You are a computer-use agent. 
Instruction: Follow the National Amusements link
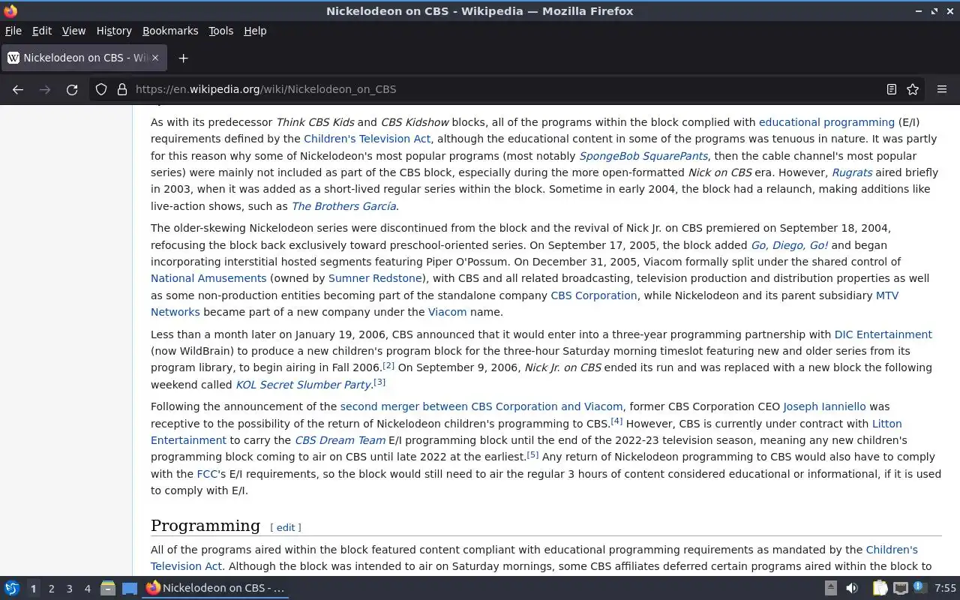click(208, 278)
